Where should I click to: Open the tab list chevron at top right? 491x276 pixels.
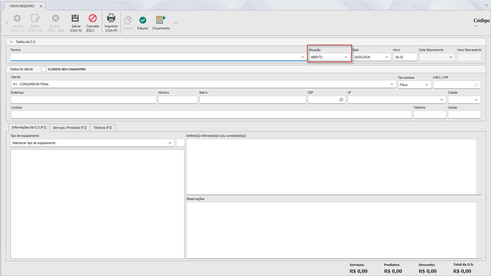486,5
